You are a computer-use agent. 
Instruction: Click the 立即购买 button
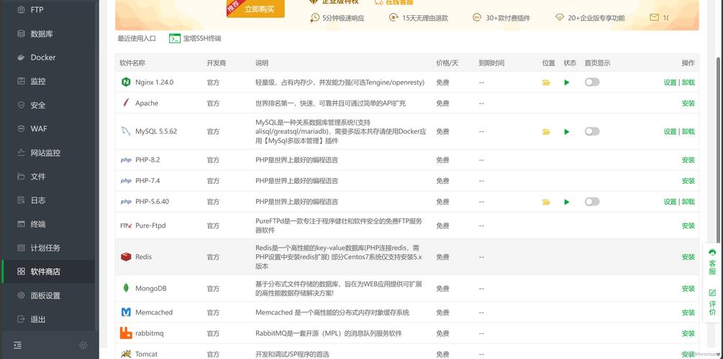coord(259,9)
